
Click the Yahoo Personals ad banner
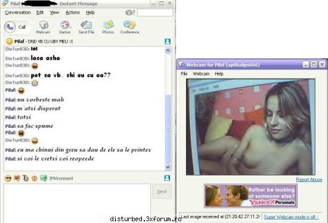coord(250,196)
